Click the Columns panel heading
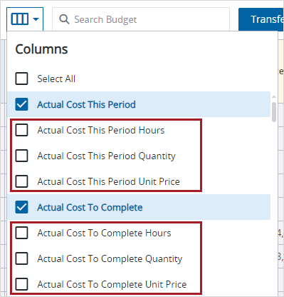This screenshot has width=284, height=297. point(41,49)
